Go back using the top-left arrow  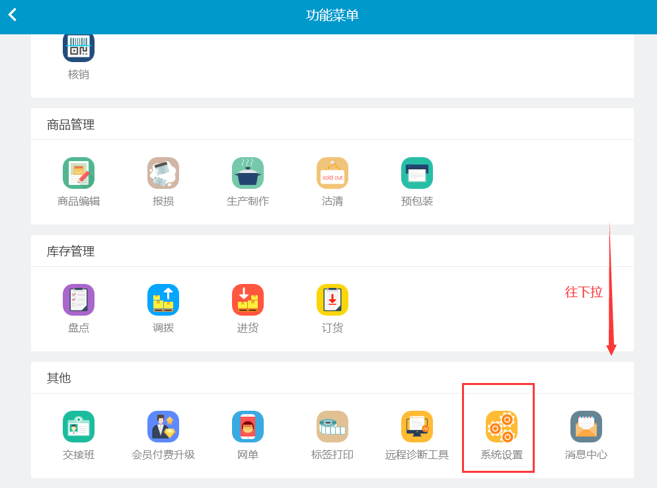(13, 15)
